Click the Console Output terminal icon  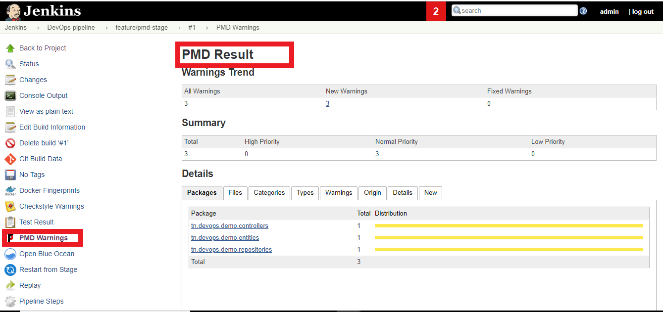point(10,95)
